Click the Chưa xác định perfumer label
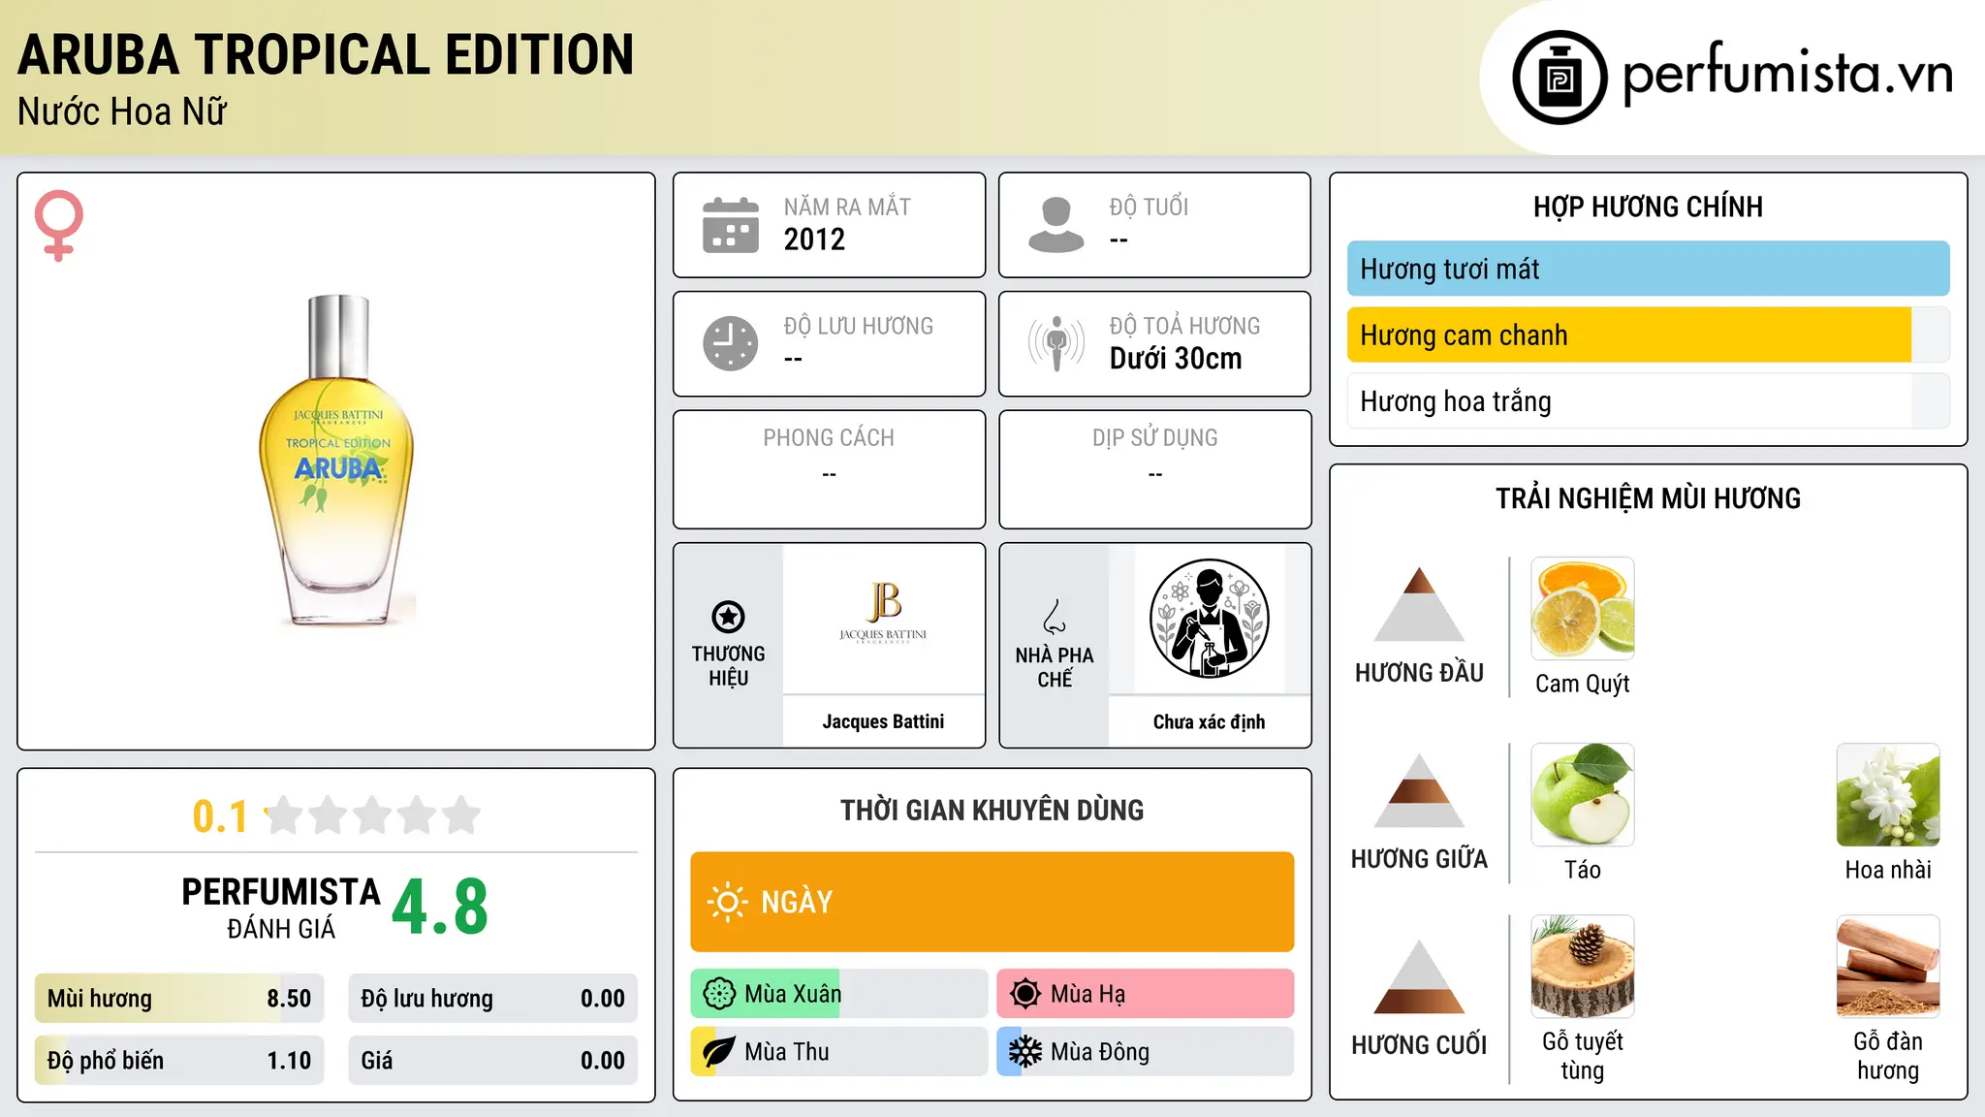 (x=1209, y=721)
